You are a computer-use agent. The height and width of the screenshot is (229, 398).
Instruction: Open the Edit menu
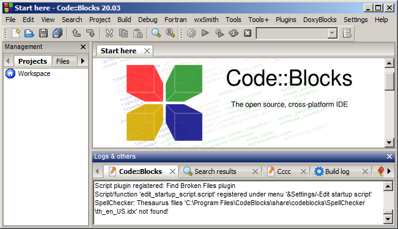(28, 20)
